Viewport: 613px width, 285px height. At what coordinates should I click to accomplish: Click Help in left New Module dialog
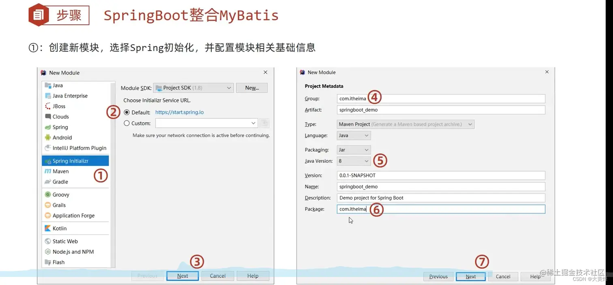tap(253, 276)
